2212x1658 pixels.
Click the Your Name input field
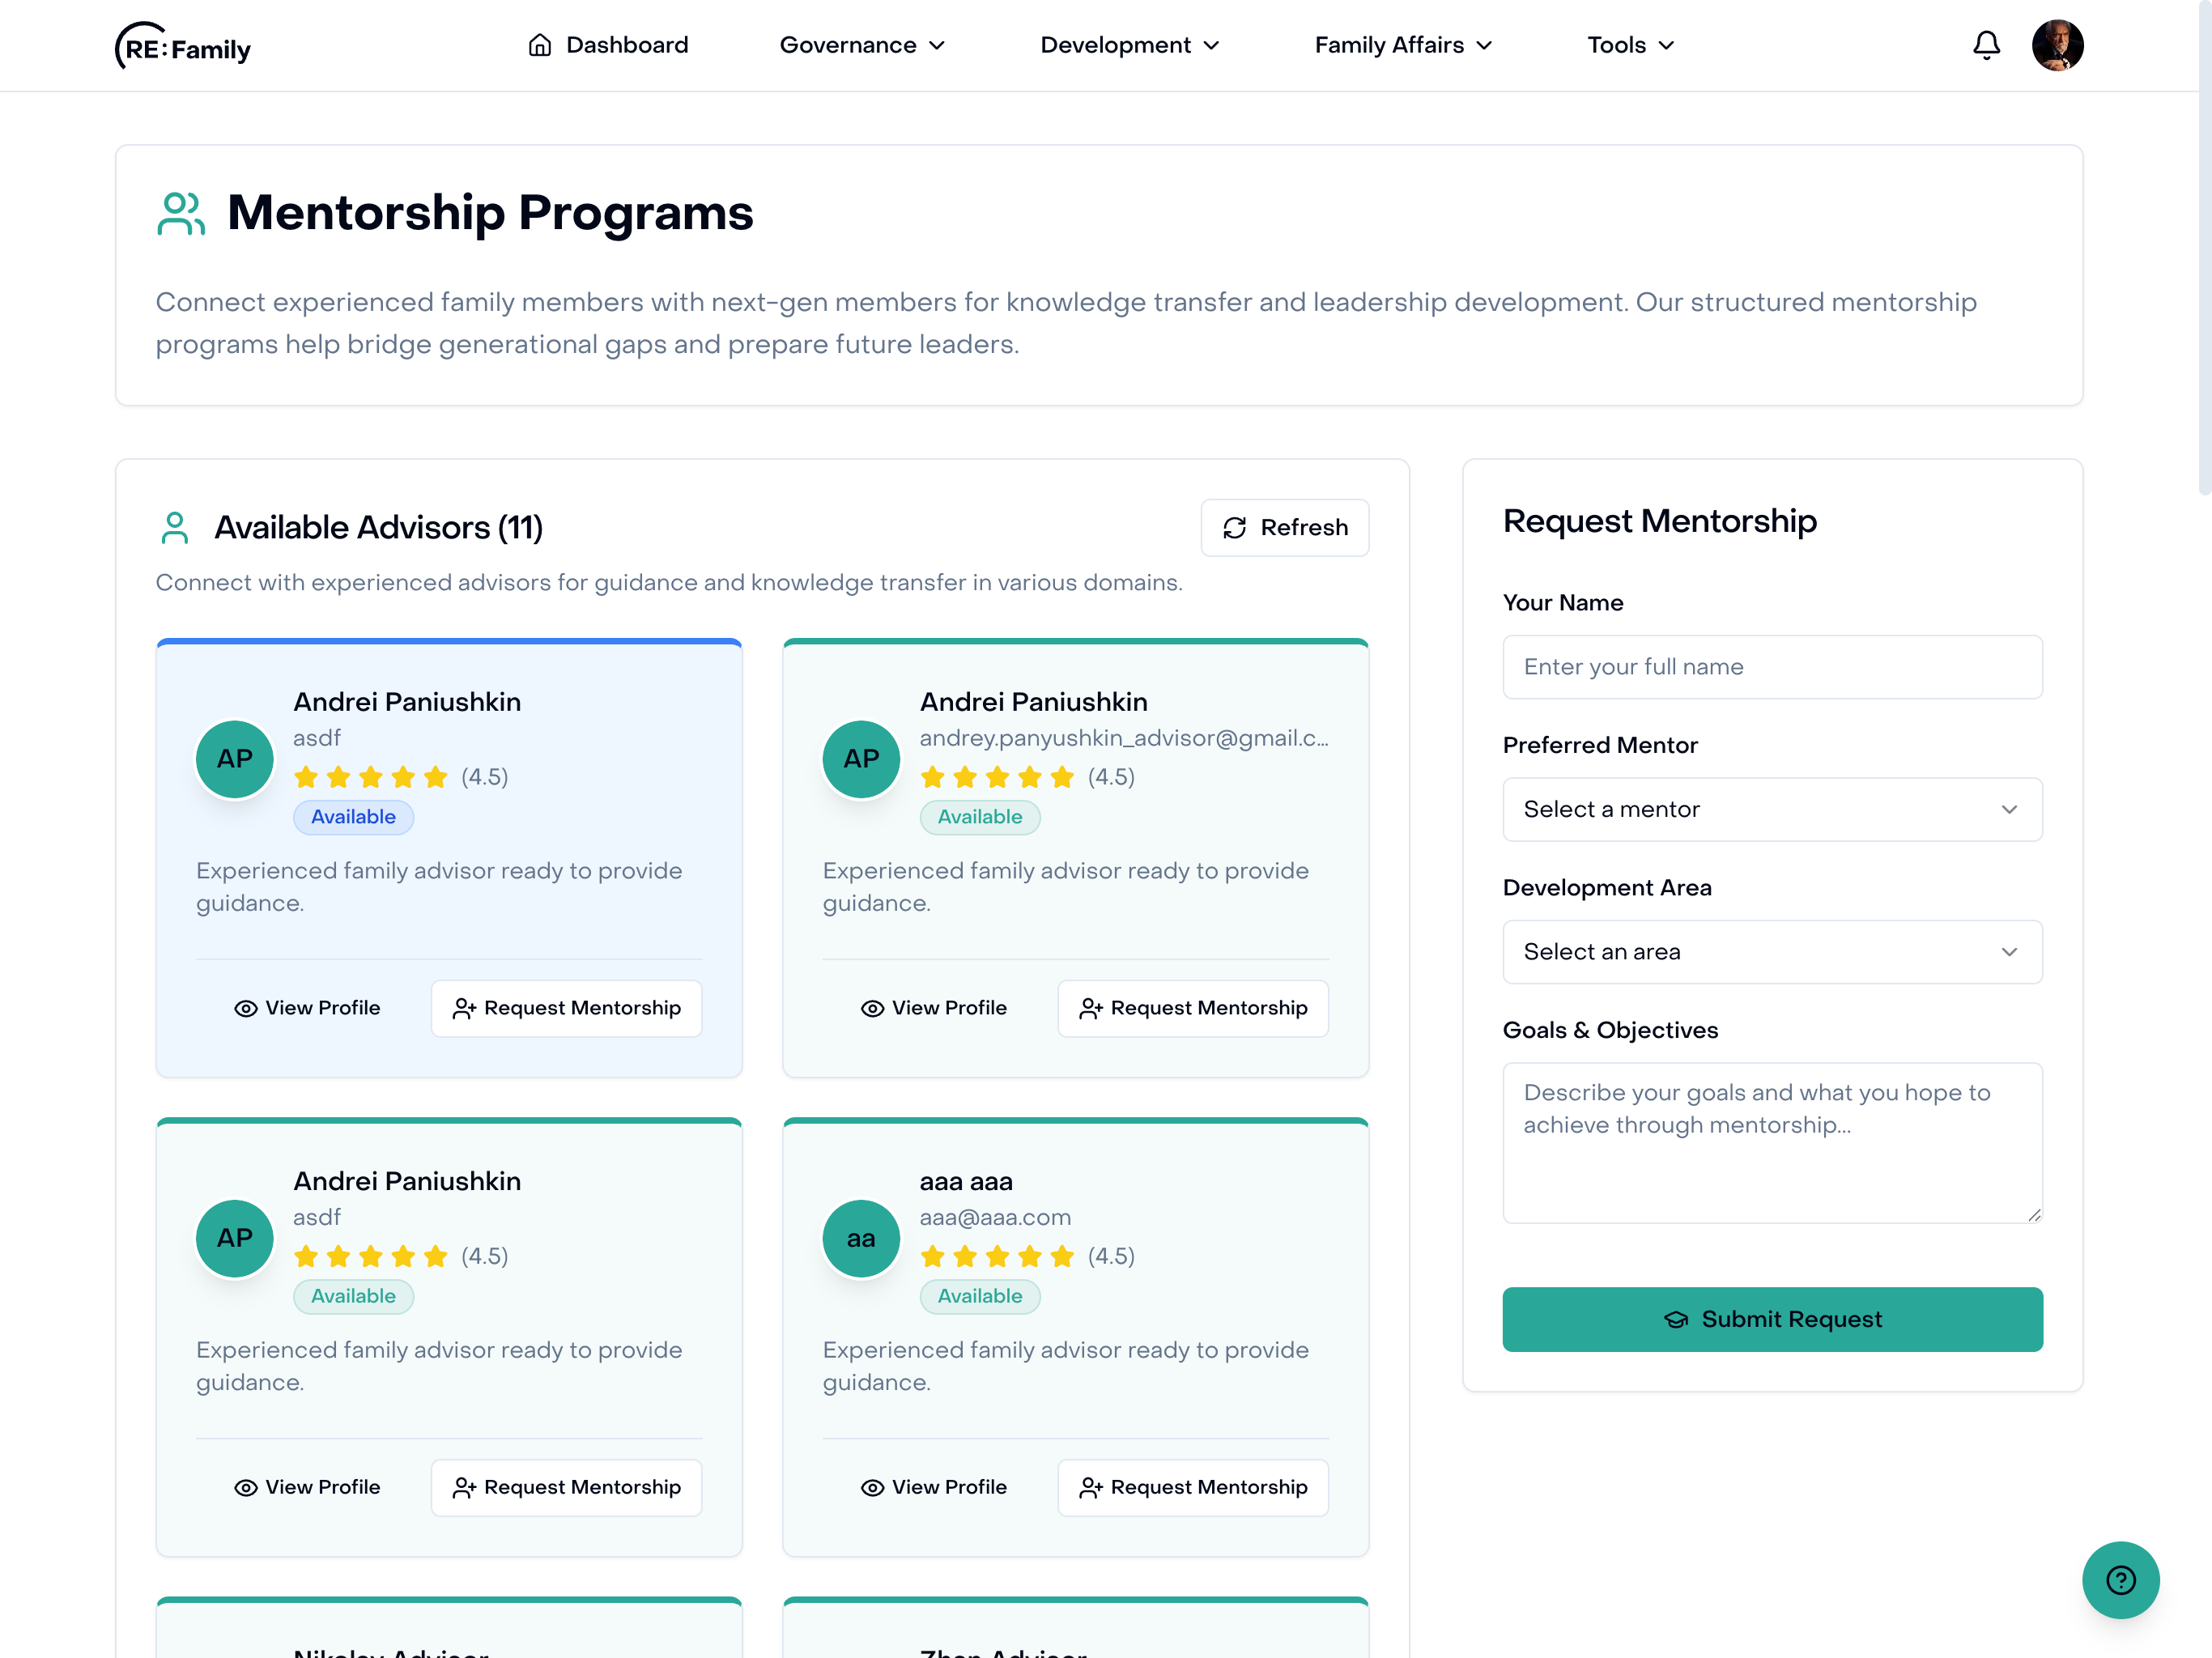click(x=1772, y=667)
